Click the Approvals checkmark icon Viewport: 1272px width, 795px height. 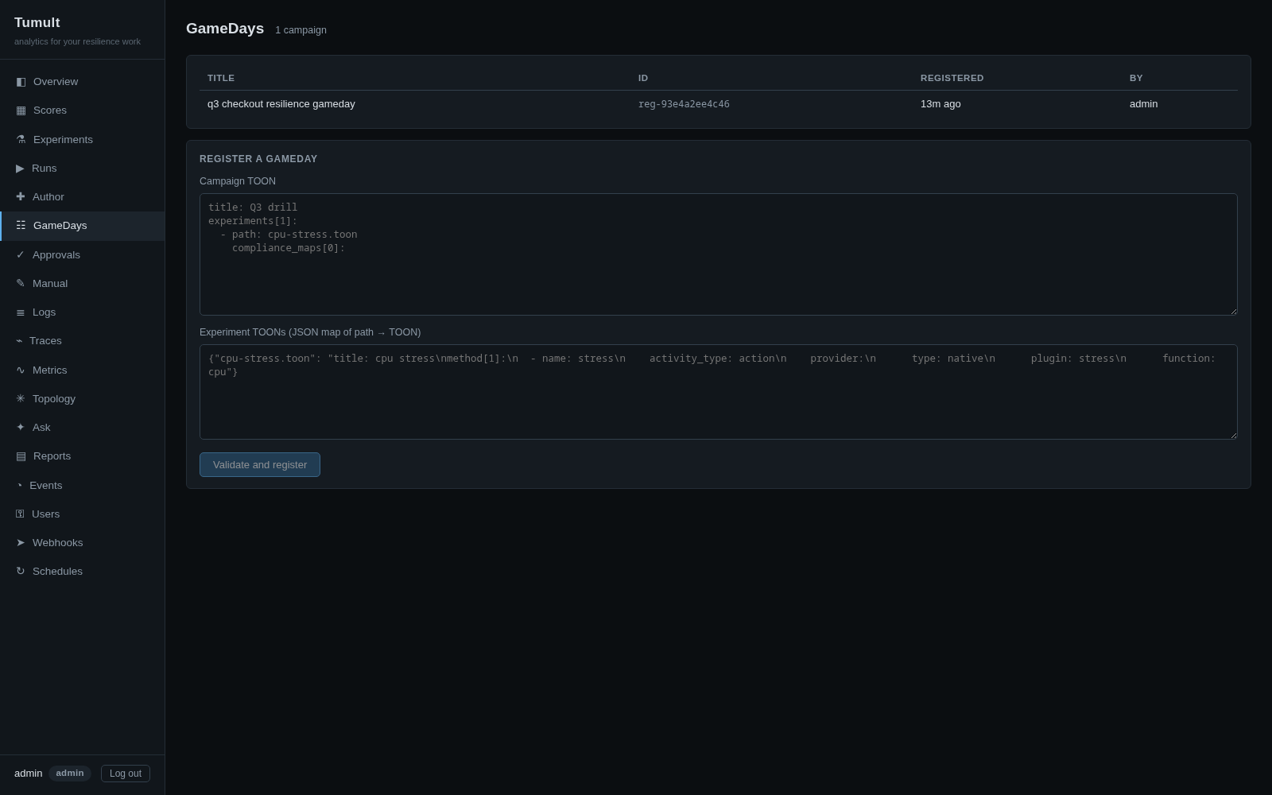[21, 254]
